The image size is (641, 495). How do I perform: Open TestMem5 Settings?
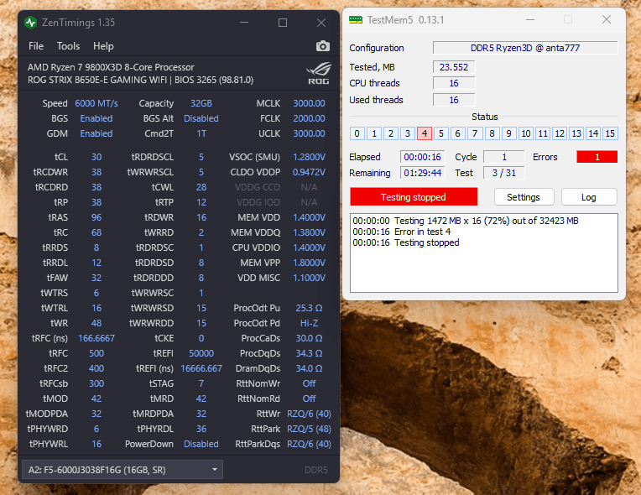pyautogui.click(x=524, y=197)
